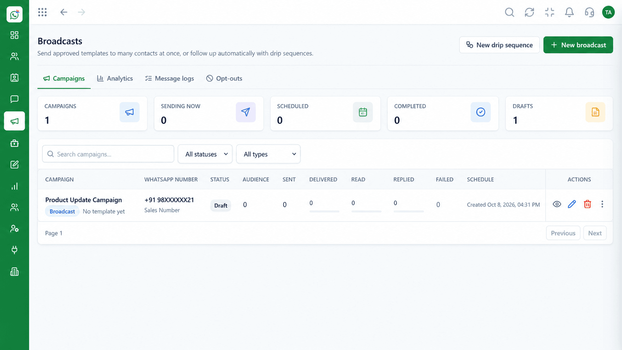Open the edit note sidebar icon

[15, 164]
